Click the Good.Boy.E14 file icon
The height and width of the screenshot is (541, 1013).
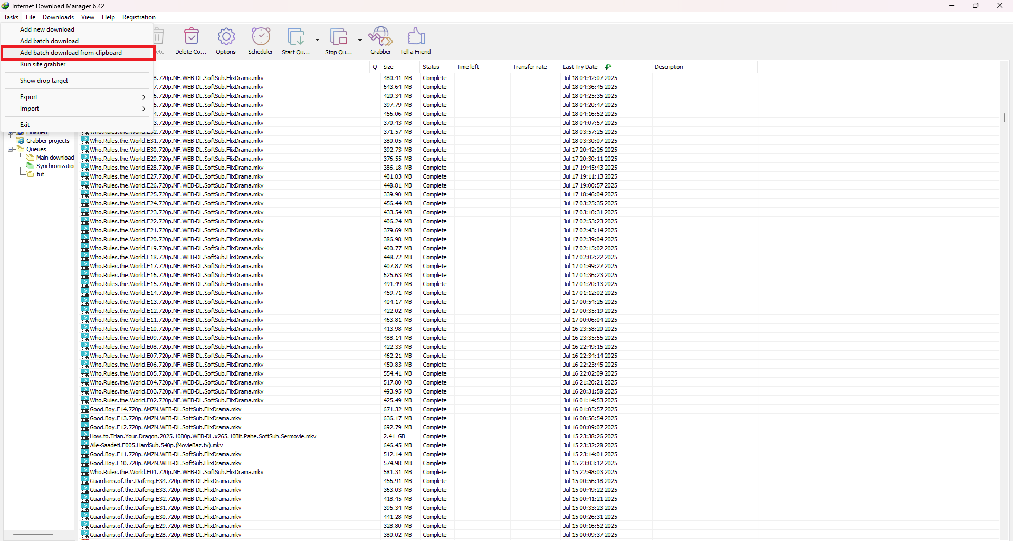(x=85, y=410)
